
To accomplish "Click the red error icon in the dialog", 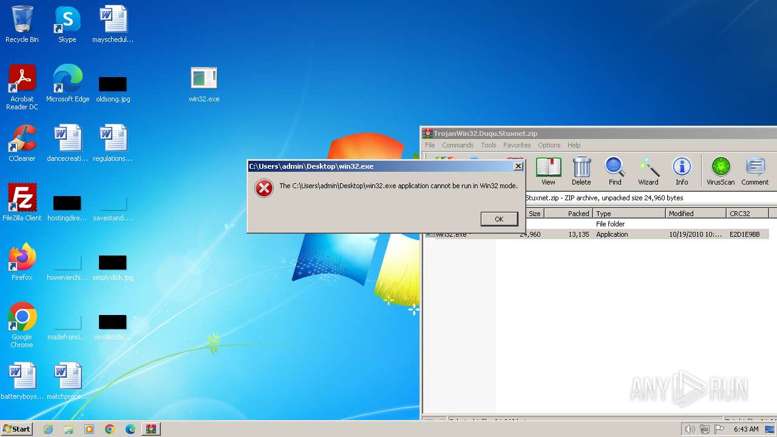I will coord(264,189).
